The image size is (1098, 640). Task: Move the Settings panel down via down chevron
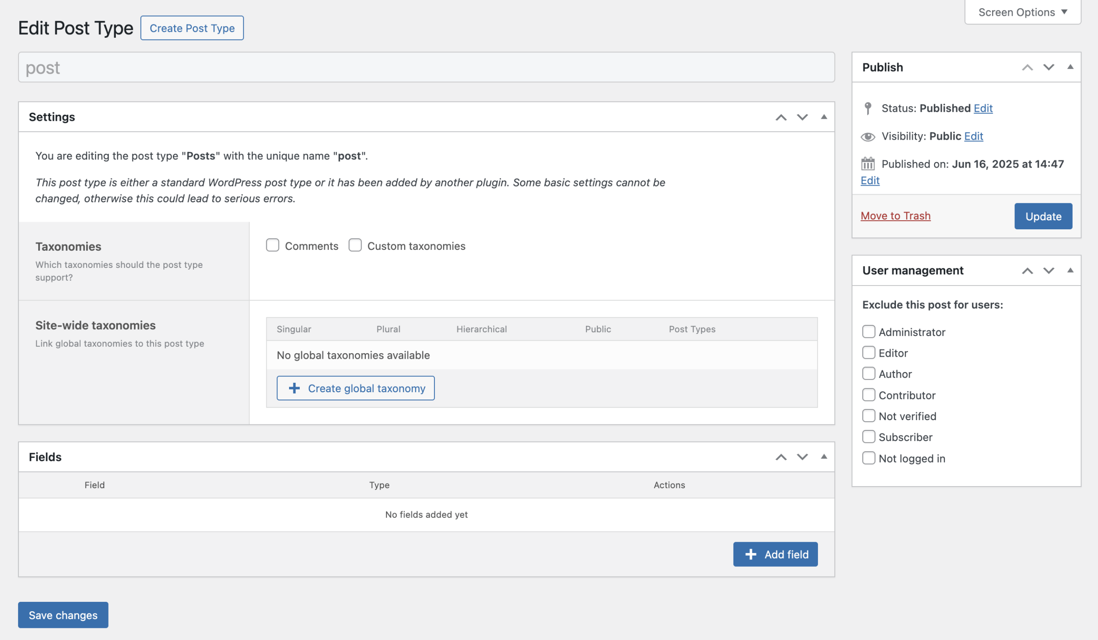click(x=802, y=117)
